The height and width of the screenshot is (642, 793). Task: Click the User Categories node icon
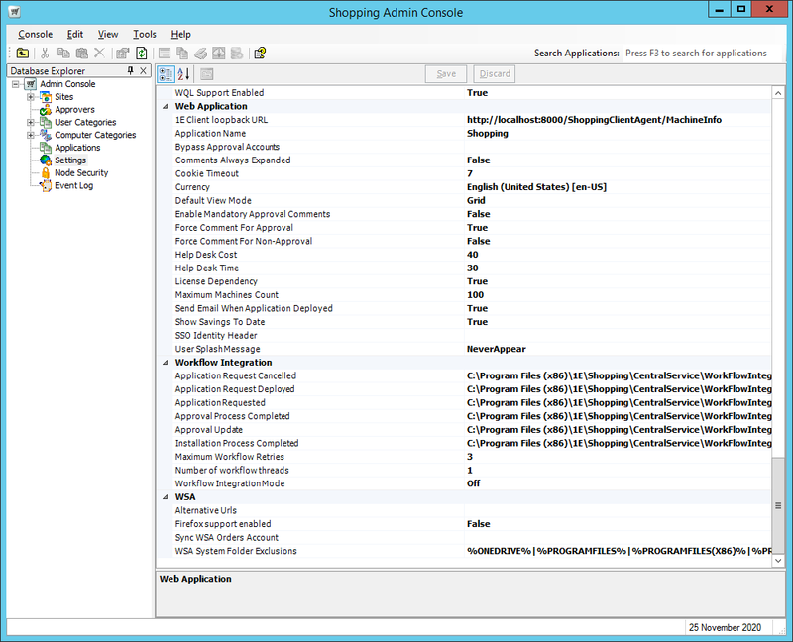[x=46, y=122]
